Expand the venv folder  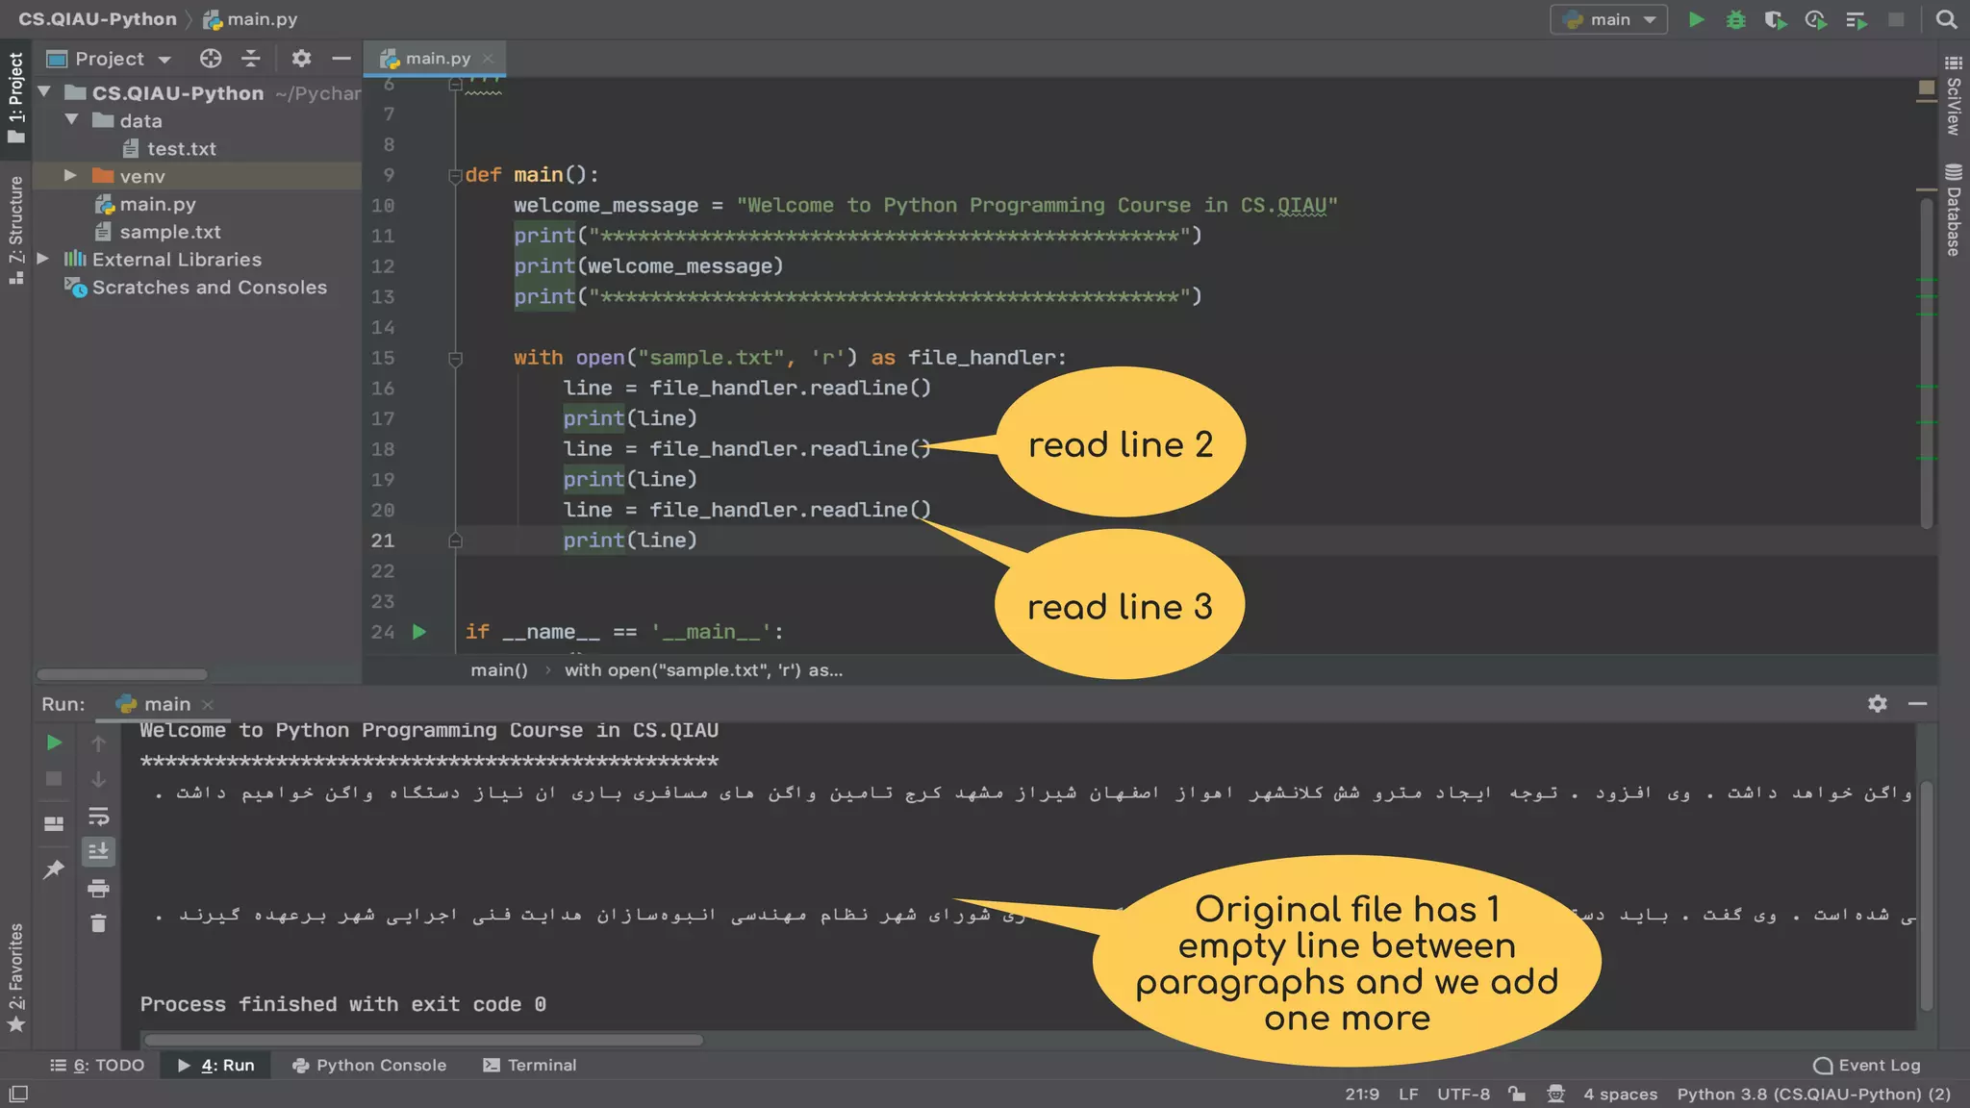(x=70, y=175)
